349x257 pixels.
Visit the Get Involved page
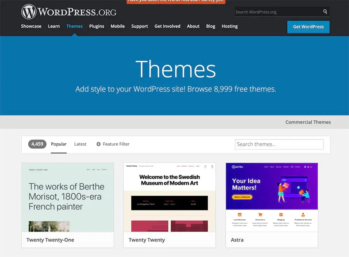click(x=167, y=26)
